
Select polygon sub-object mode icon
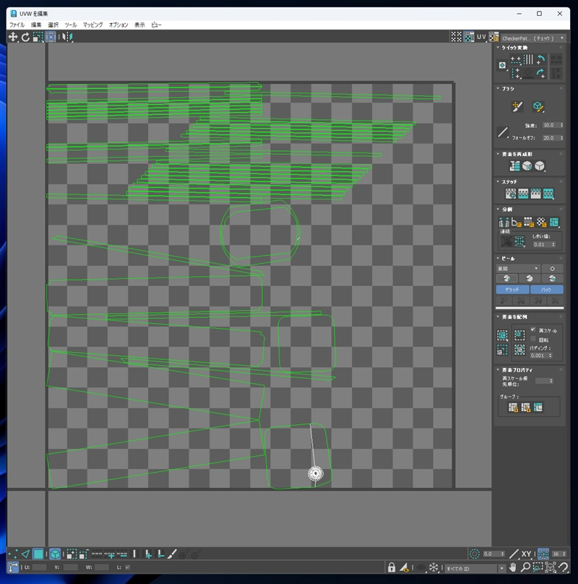pos(38,554)
